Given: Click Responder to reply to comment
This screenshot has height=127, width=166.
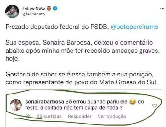Looking at the screenshot, I should point(80,116).
